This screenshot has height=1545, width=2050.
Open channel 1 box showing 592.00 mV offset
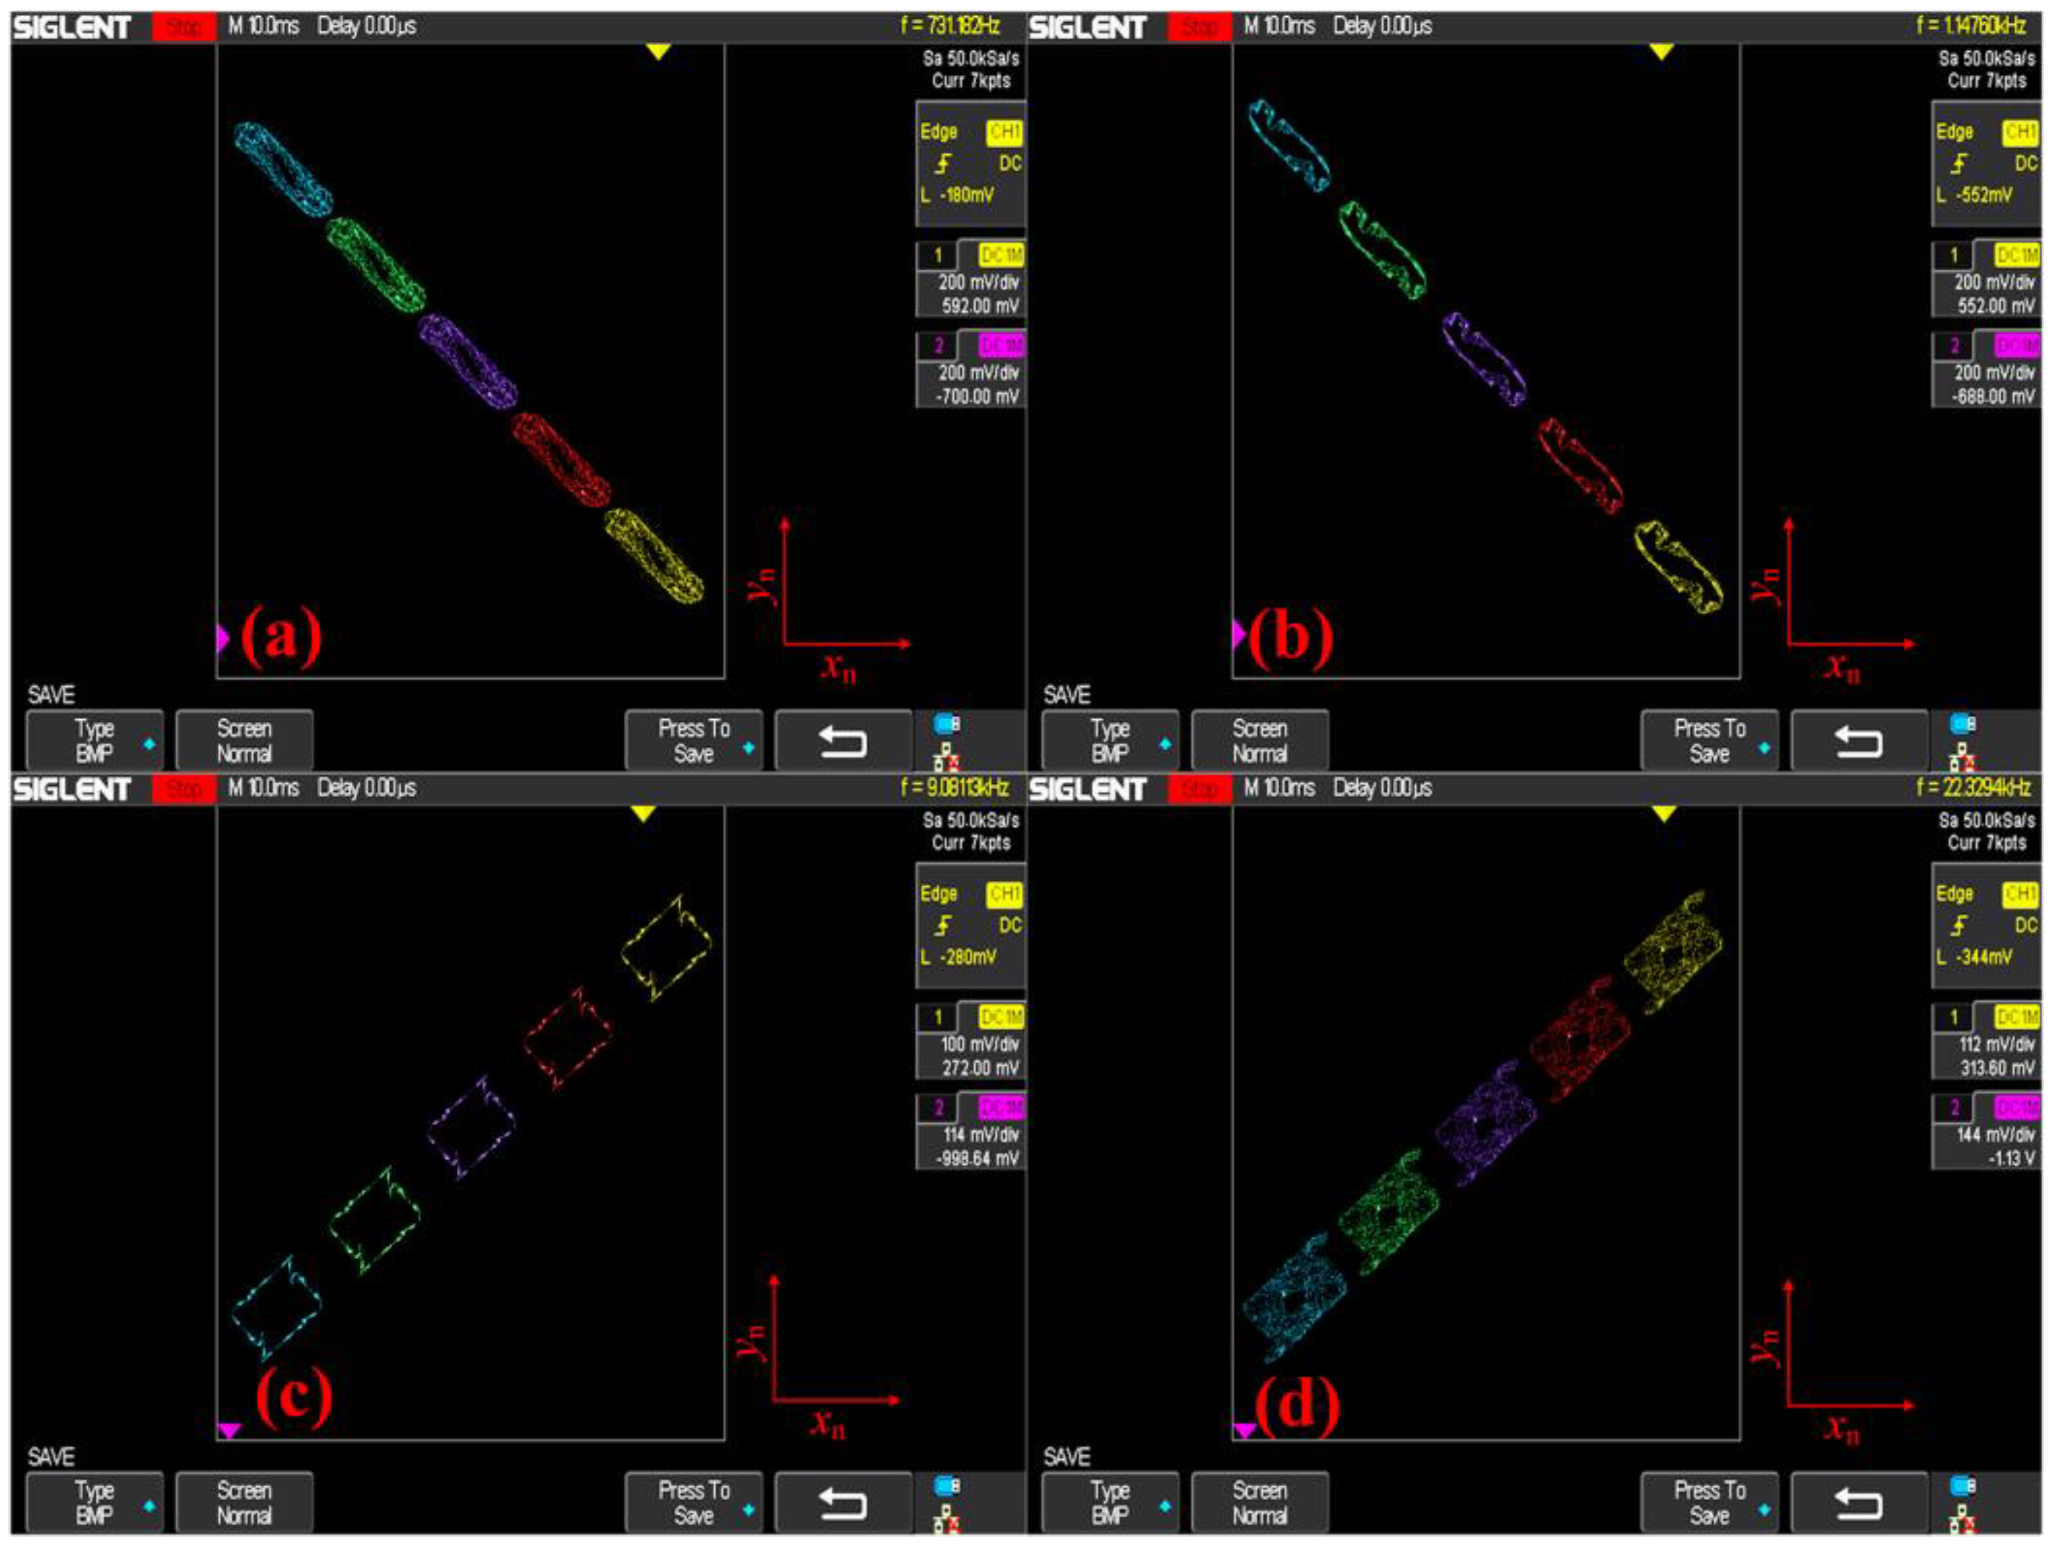click(x=970, y=280)
